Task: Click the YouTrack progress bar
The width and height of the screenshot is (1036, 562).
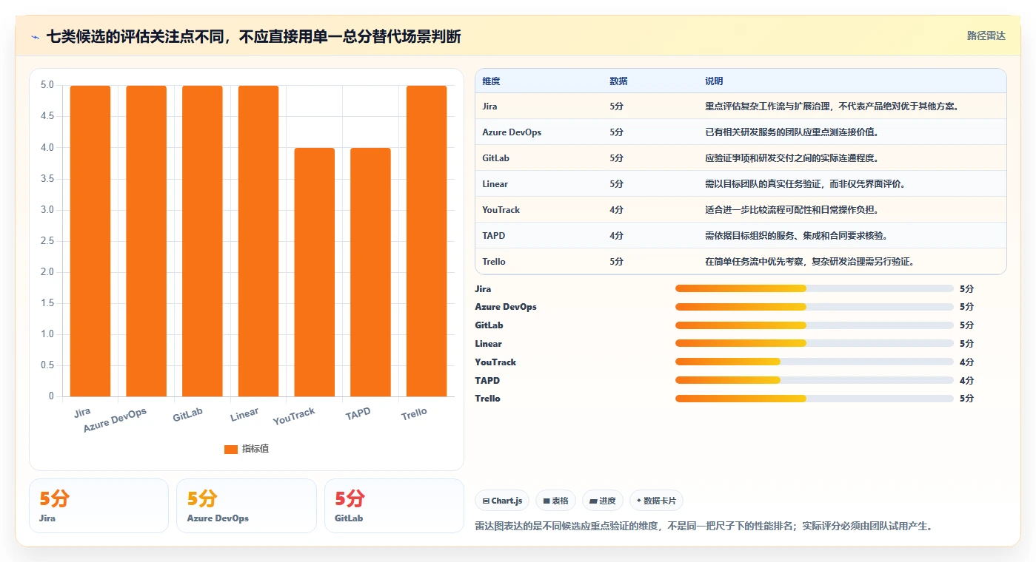Action: point(815,362)
